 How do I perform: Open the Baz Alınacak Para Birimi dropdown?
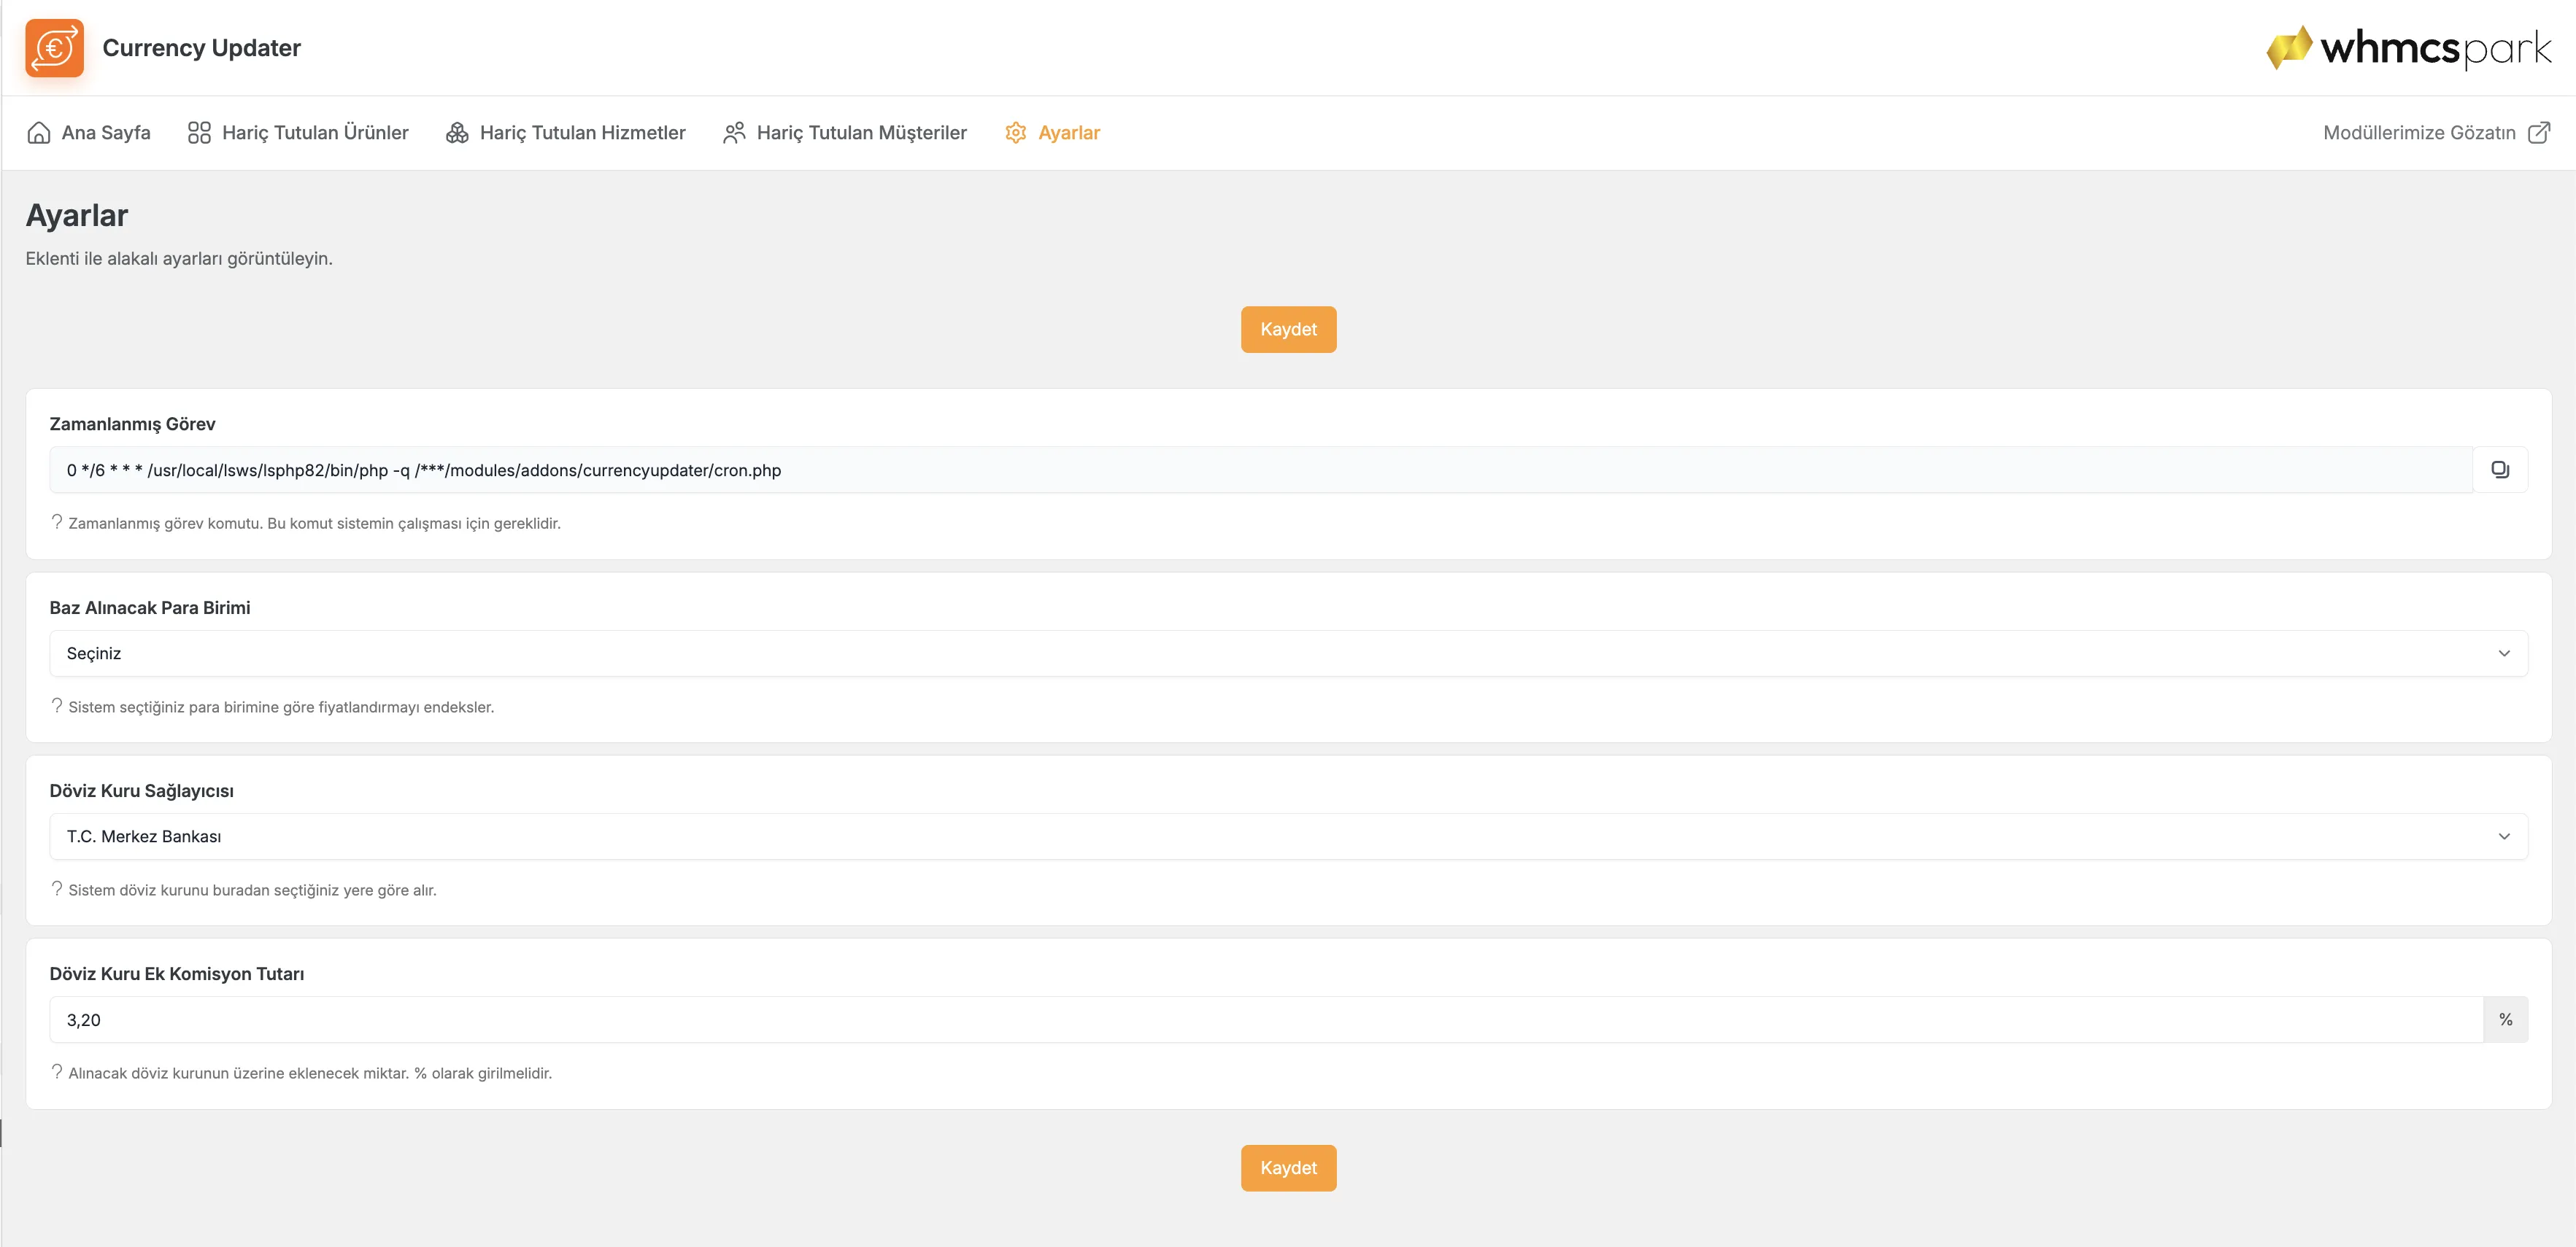pos(1288,653)
